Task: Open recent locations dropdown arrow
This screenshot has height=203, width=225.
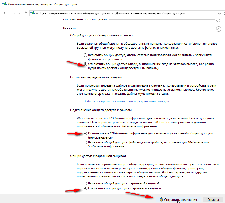Action: (19, 13)
